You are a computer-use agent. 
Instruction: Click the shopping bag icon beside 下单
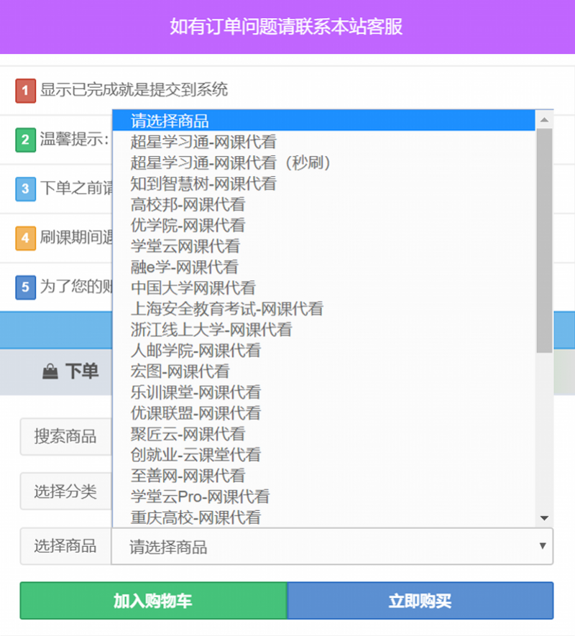pos(50,372)
